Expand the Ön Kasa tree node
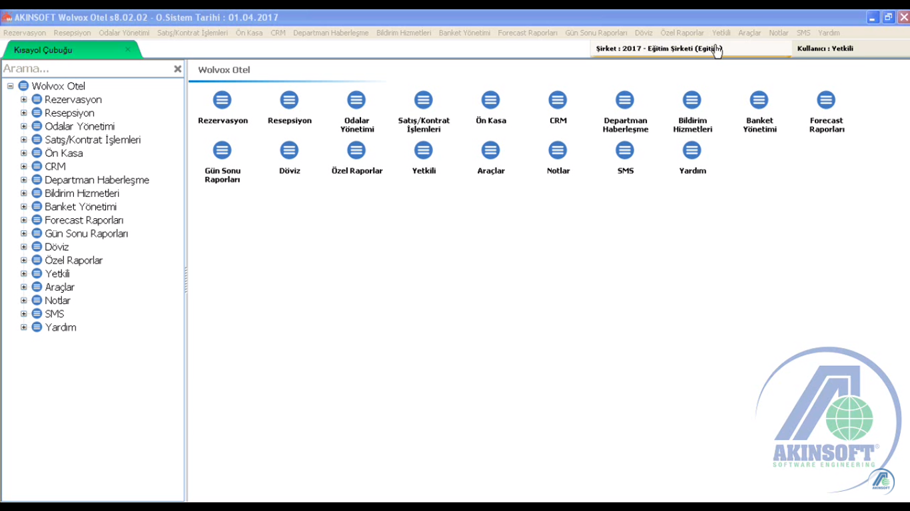 tap(23, 153)
